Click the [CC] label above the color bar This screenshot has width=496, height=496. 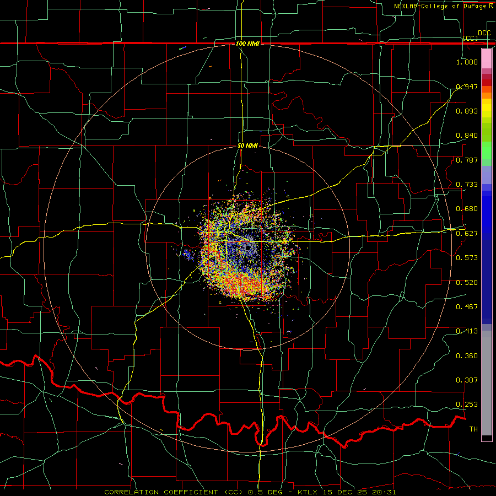tap(471, 38)
